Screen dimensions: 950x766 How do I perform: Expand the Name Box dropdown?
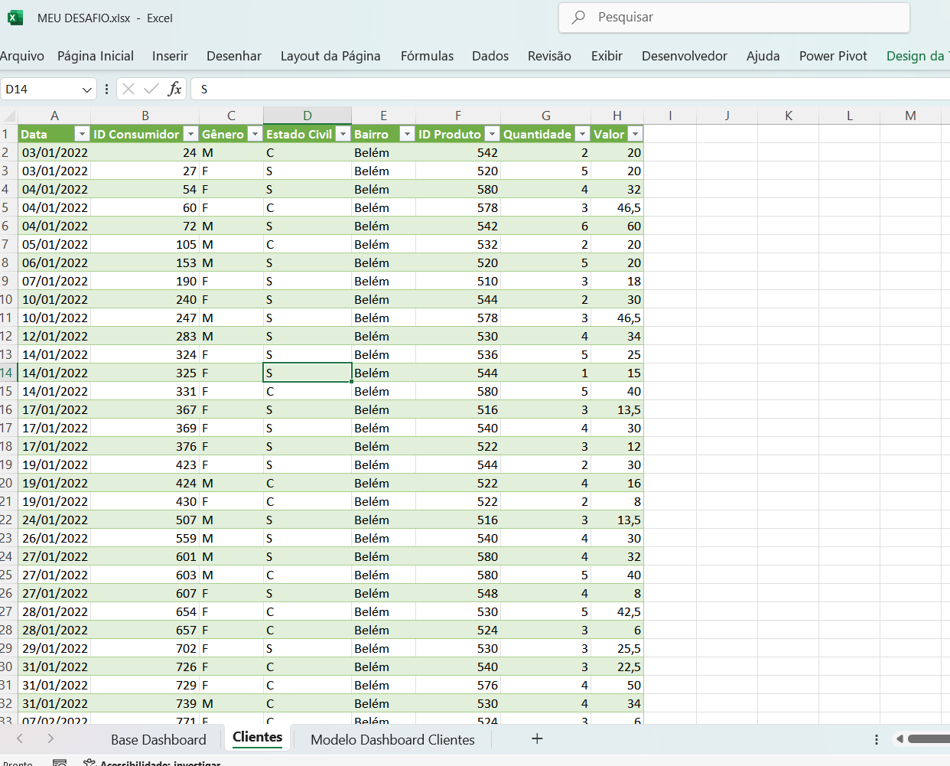coord(86,90)
